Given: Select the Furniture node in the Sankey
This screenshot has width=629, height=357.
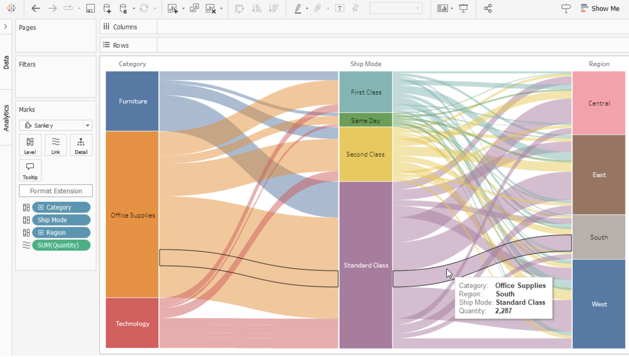Looking at the screenshot, I should tap(132, 101).
